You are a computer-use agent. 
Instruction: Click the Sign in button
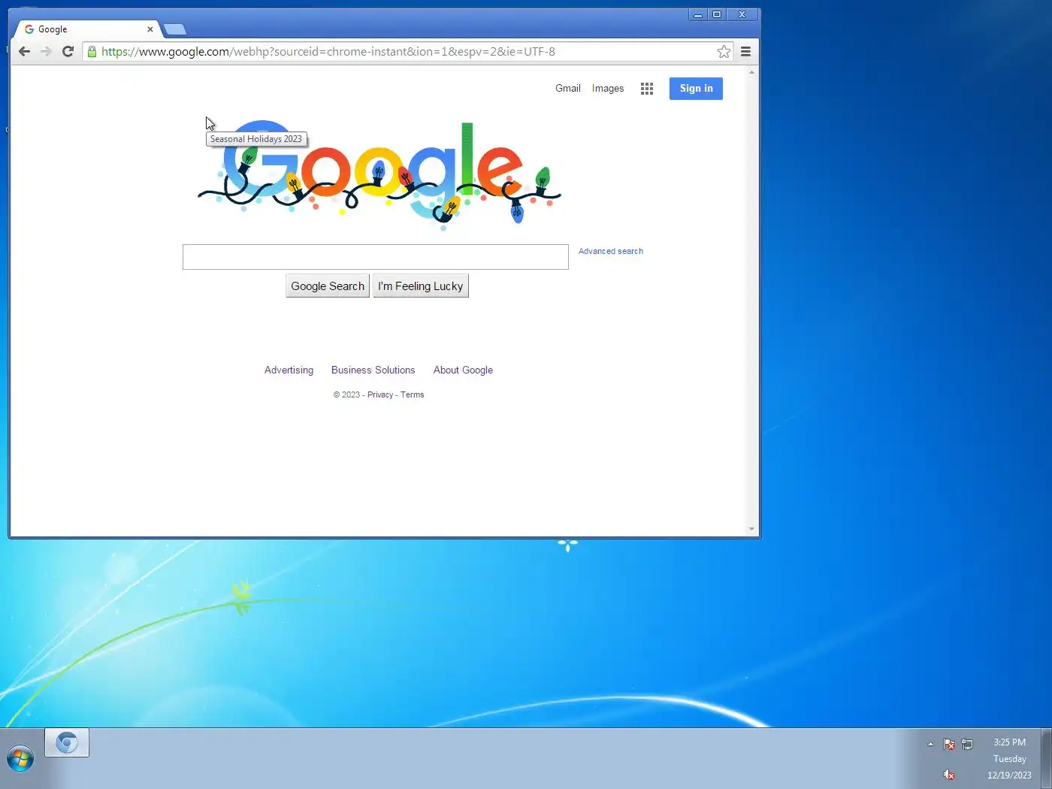coord(696,89)
